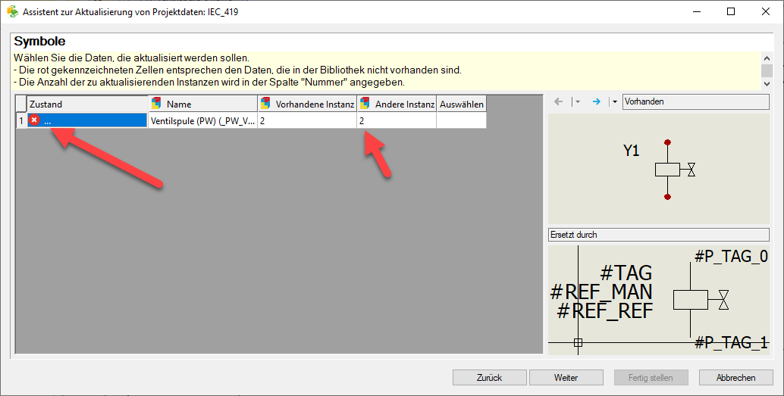Open the back arrow history dropdown

(x=577, y=101)
